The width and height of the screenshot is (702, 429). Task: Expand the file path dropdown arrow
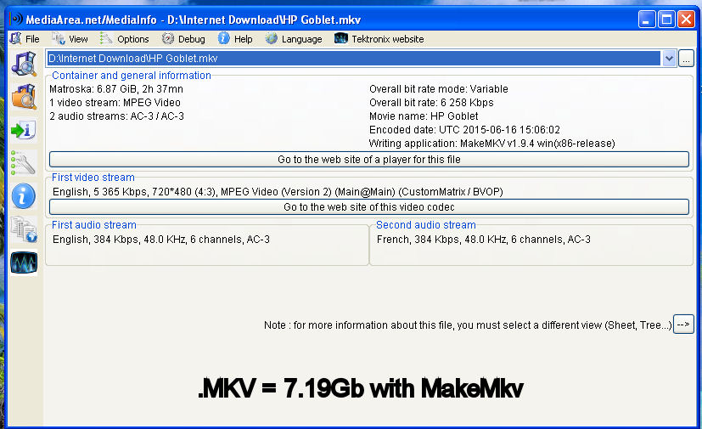point(669,59)
